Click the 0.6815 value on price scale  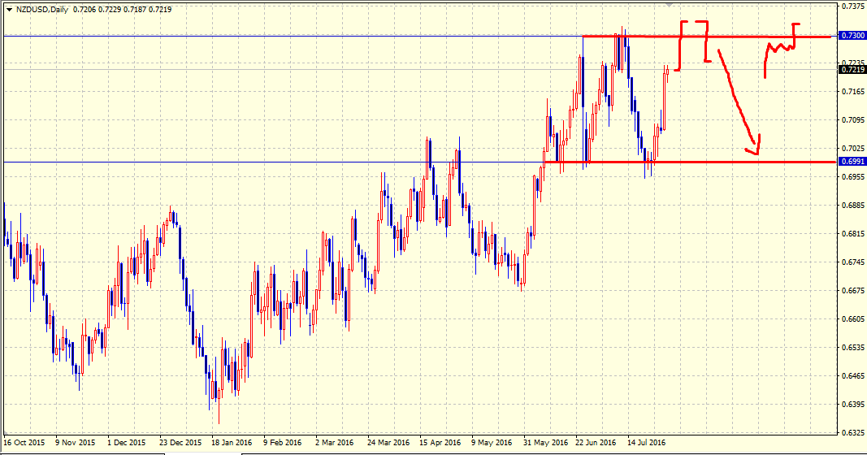(853, 233)
